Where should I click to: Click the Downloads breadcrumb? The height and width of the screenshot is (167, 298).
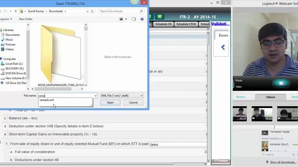56,11
